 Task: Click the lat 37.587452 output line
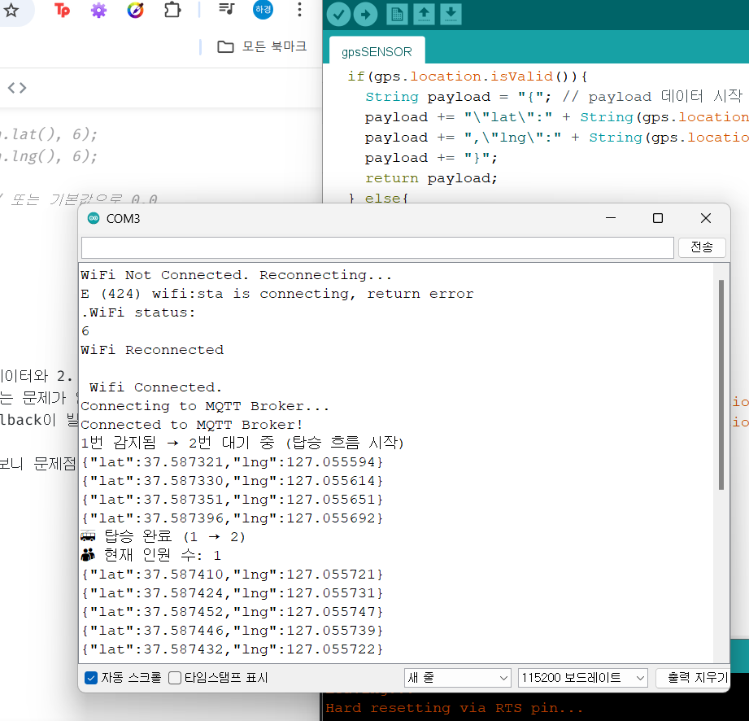click(233, 612)
